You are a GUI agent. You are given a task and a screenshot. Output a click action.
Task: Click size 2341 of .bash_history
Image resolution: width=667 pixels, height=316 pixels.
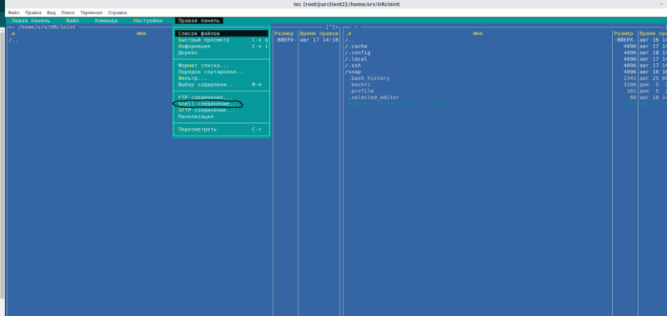[x=629, y=78]
